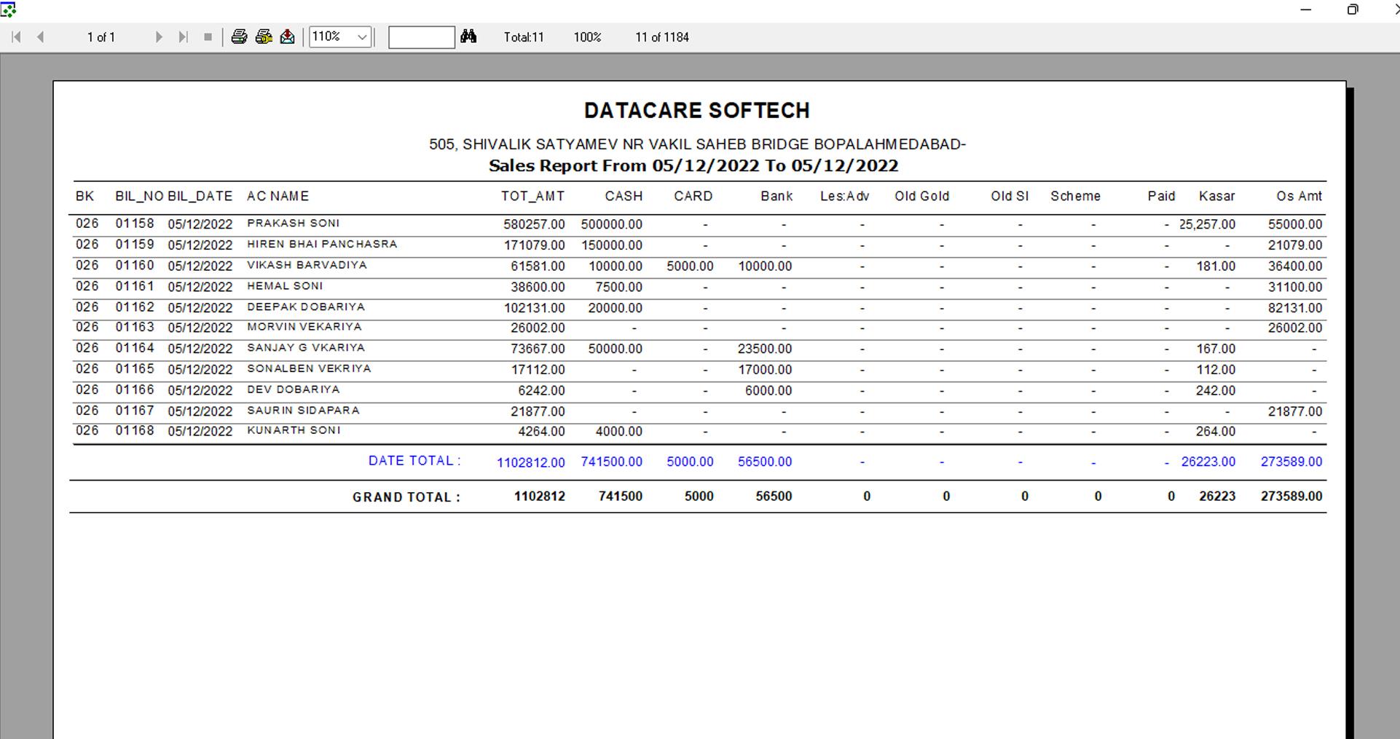Click the search text input field
The height and width of the screenshot is (739, 1400).
422,37
